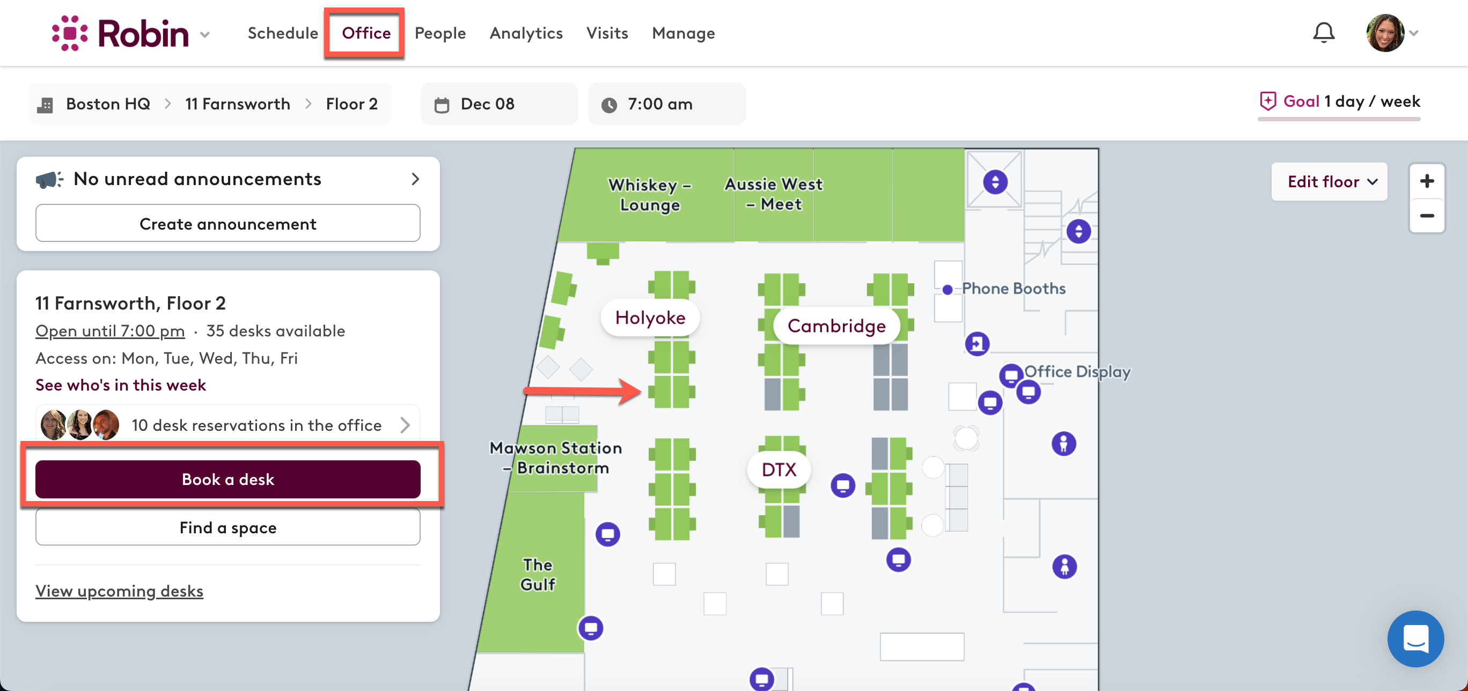
Task: Click the display icon right of DTX
Action: 842,486
